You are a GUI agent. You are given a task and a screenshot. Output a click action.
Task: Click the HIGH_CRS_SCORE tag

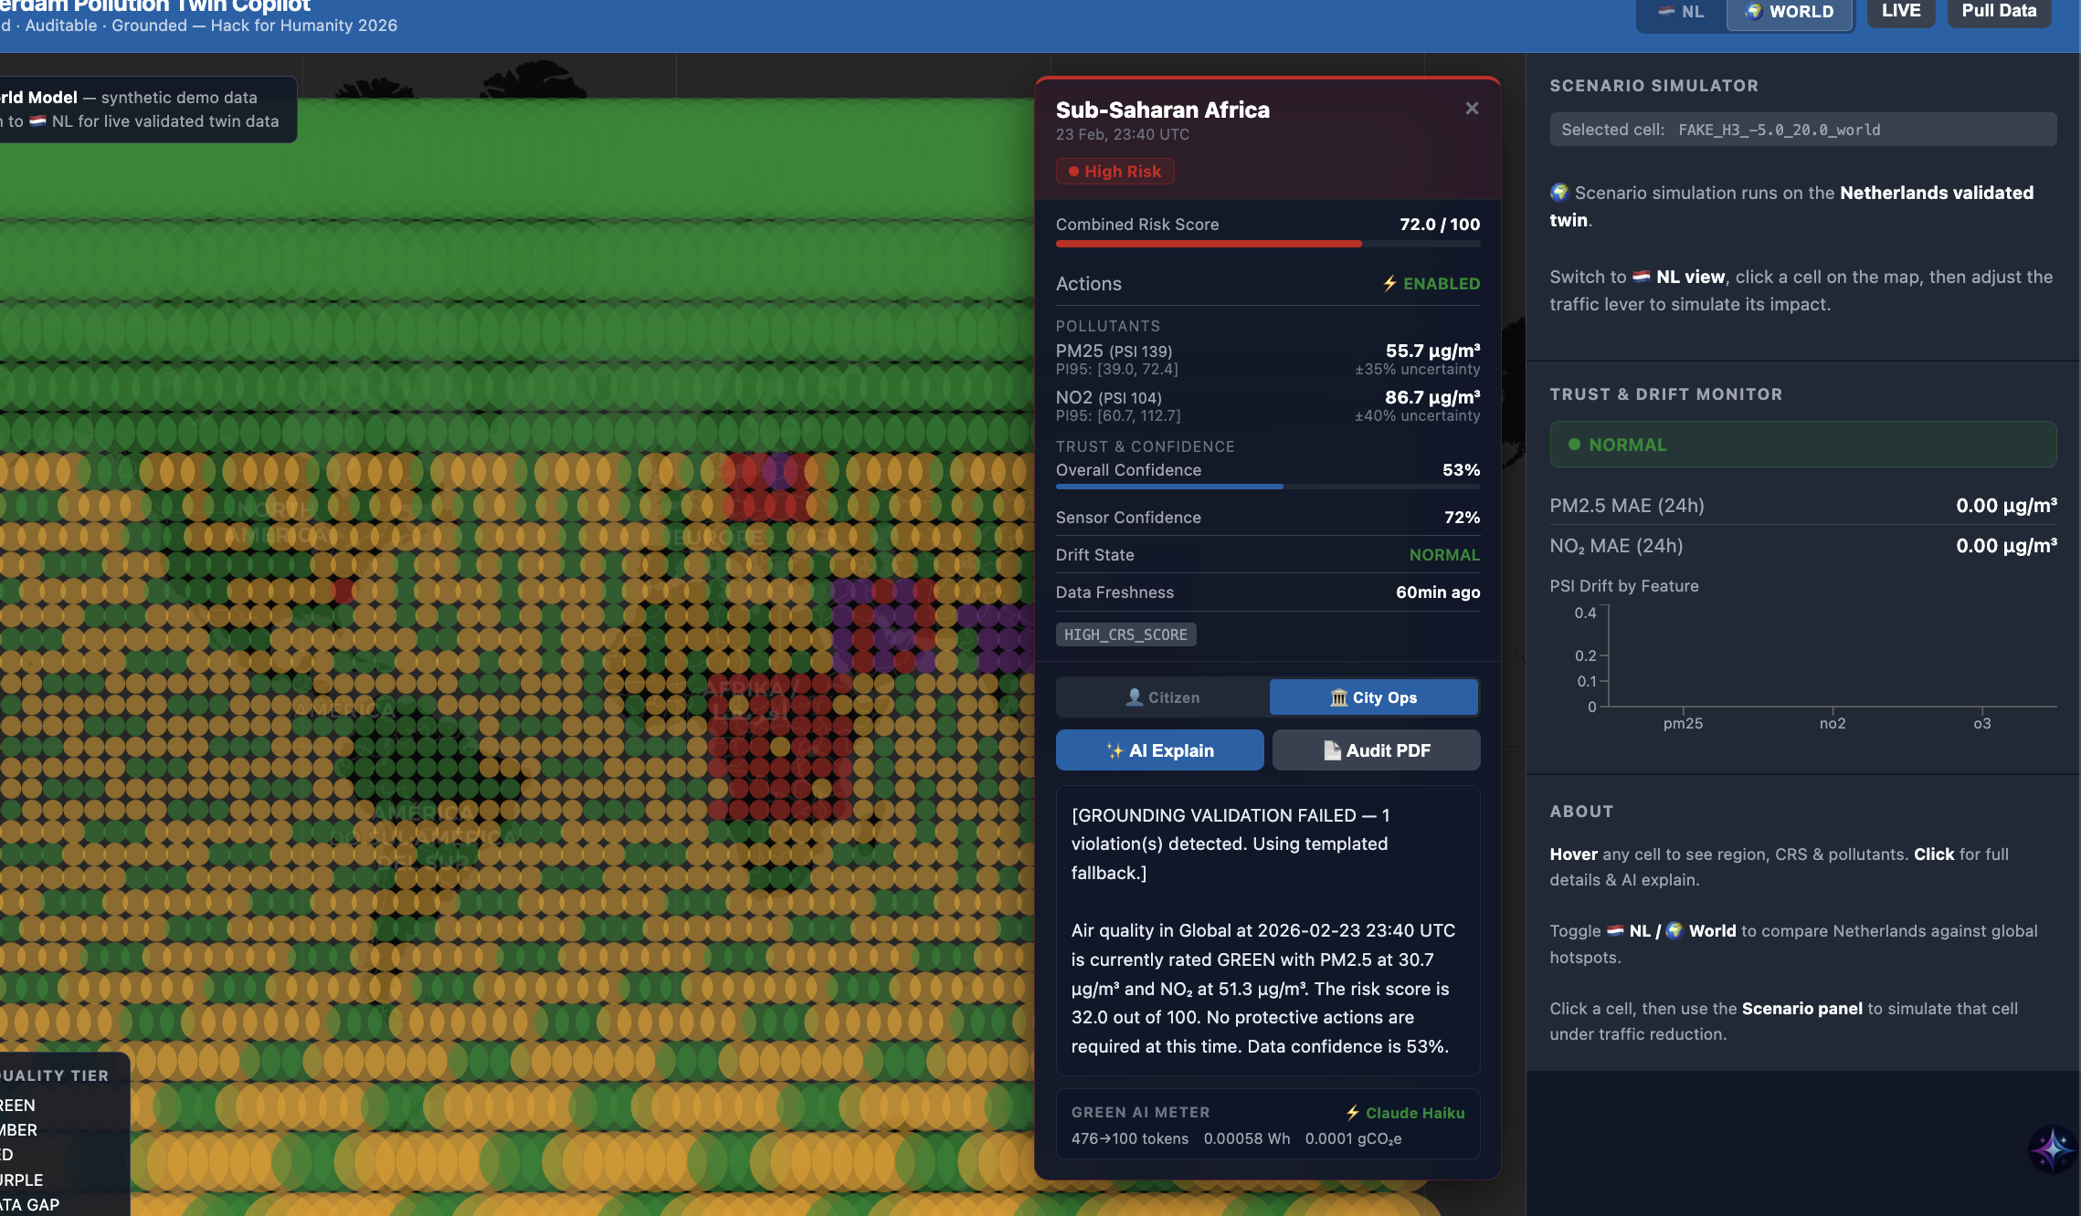(x=1125, y=634)
